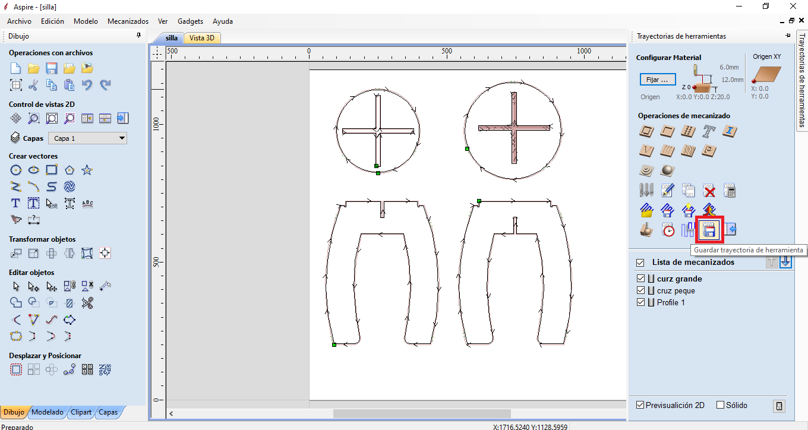Choose the text on curve ABC tool
Viewport: 808px width, 430px height.
click(x=87, y=203)
